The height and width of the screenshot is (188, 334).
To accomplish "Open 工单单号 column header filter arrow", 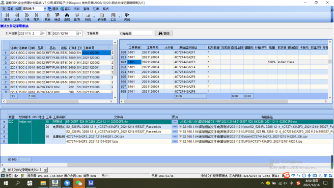I will (108, 48).
